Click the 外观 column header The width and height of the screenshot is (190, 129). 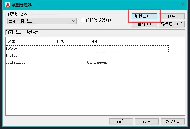[x=60, y=41]
